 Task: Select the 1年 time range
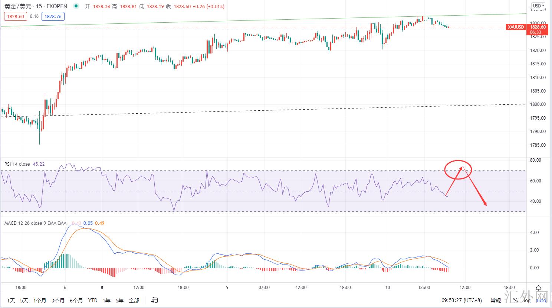point(107,300)
